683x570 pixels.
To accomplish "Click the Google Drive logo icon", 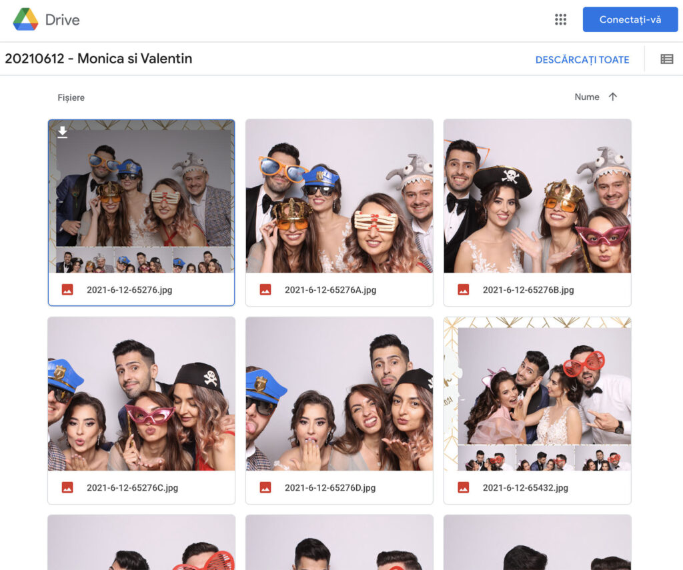I will [x=25, y=19].
